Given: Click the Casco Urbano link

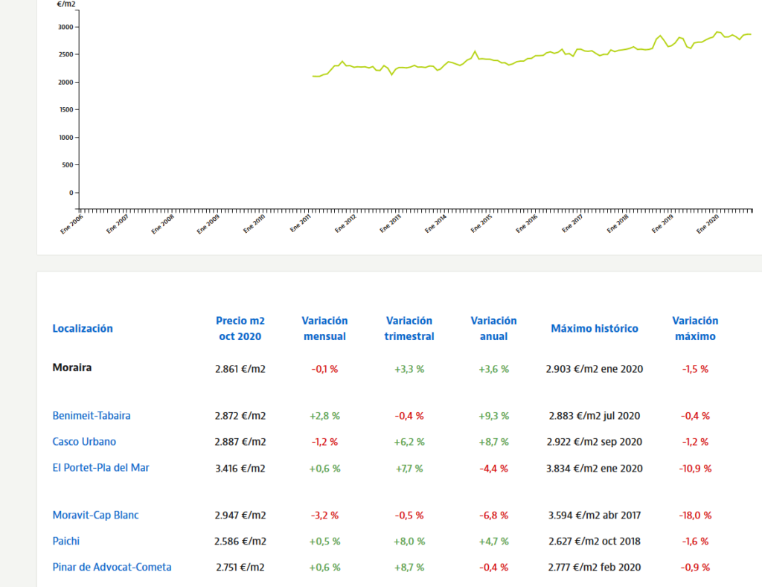Looking at the screenshot, I should 84,442.
